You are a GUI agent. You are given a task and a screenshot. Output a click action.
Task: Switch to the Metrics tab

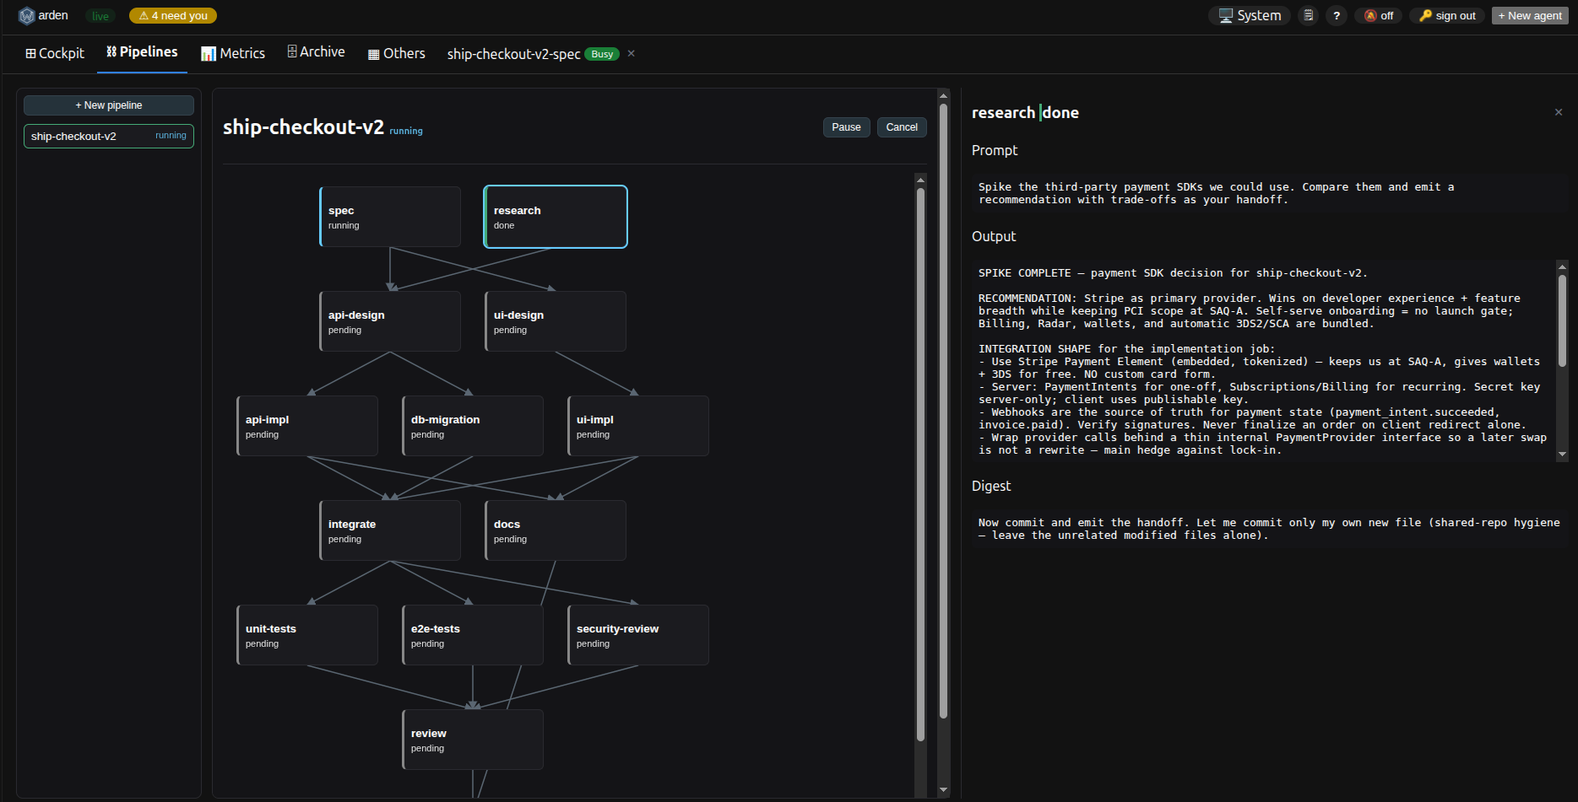coord(233,53)
